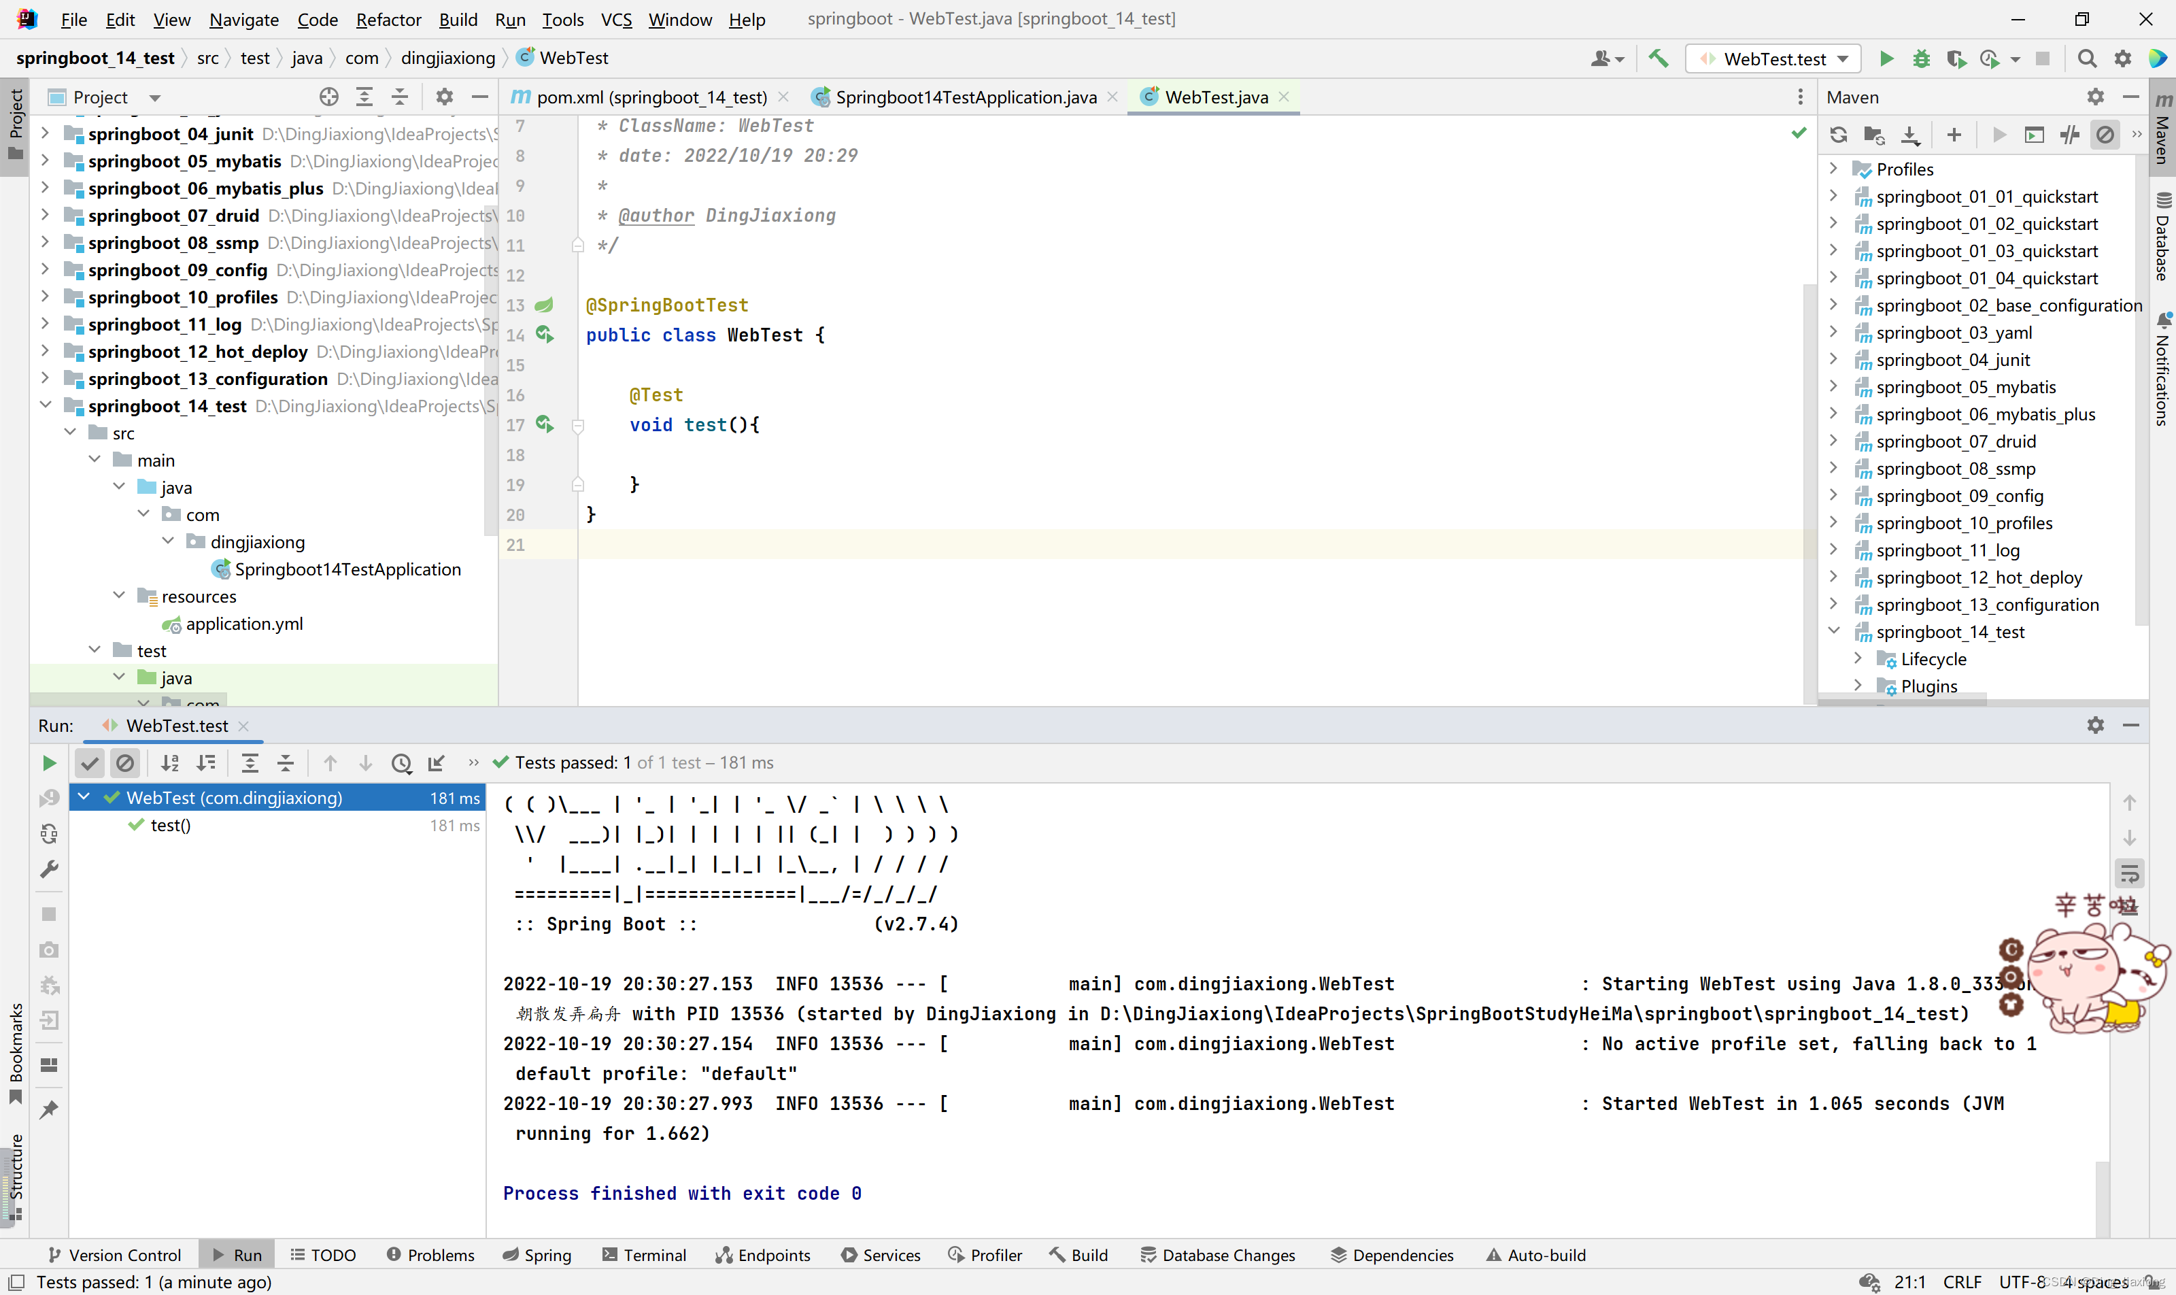Switch to the pom.xml editor tab
This screenshot has height=1295, width=2176.
650,97
